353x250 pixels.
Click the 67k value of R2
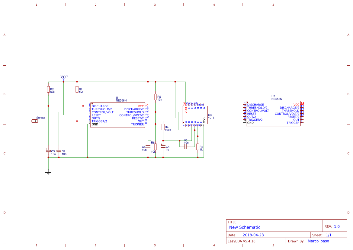click(x=52, y=92)
